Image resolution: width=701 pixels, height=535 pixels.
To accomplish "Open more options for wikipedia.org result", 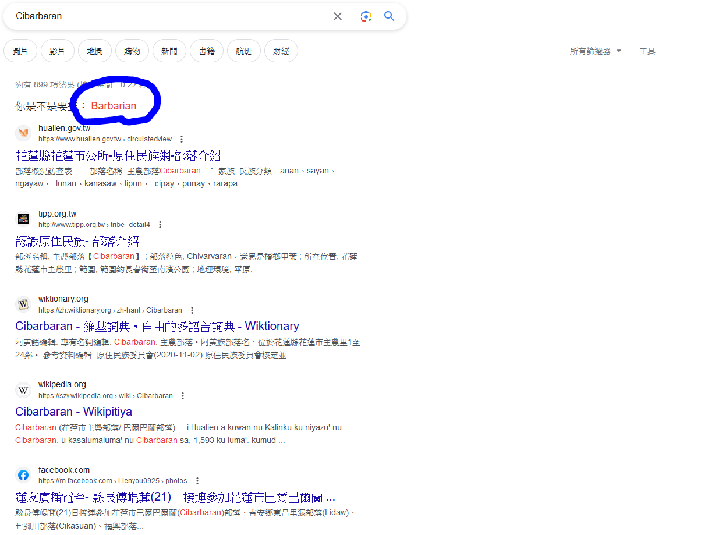I will (183, 396).
